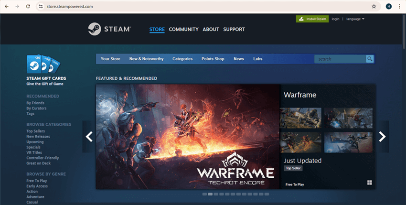Viewport: 406px width, 205px height.
Task: Click top-right Warframe screenshot thumbnail
Action: click(x=348, y=118)
